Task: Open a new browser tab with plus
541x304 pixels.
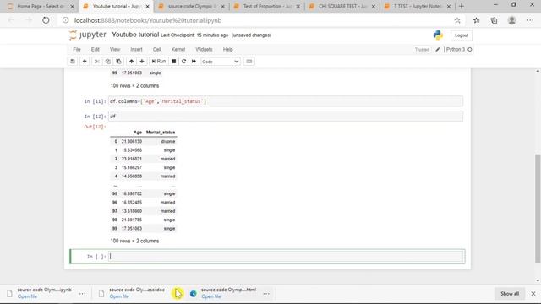Action: (462, 6)
